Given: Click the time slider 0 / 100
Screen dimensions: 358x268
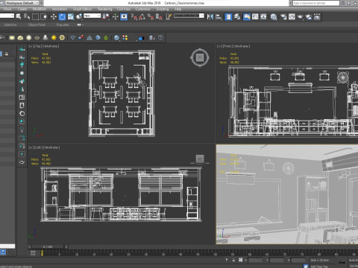Looking at the screenshot, I should (48, 247).
